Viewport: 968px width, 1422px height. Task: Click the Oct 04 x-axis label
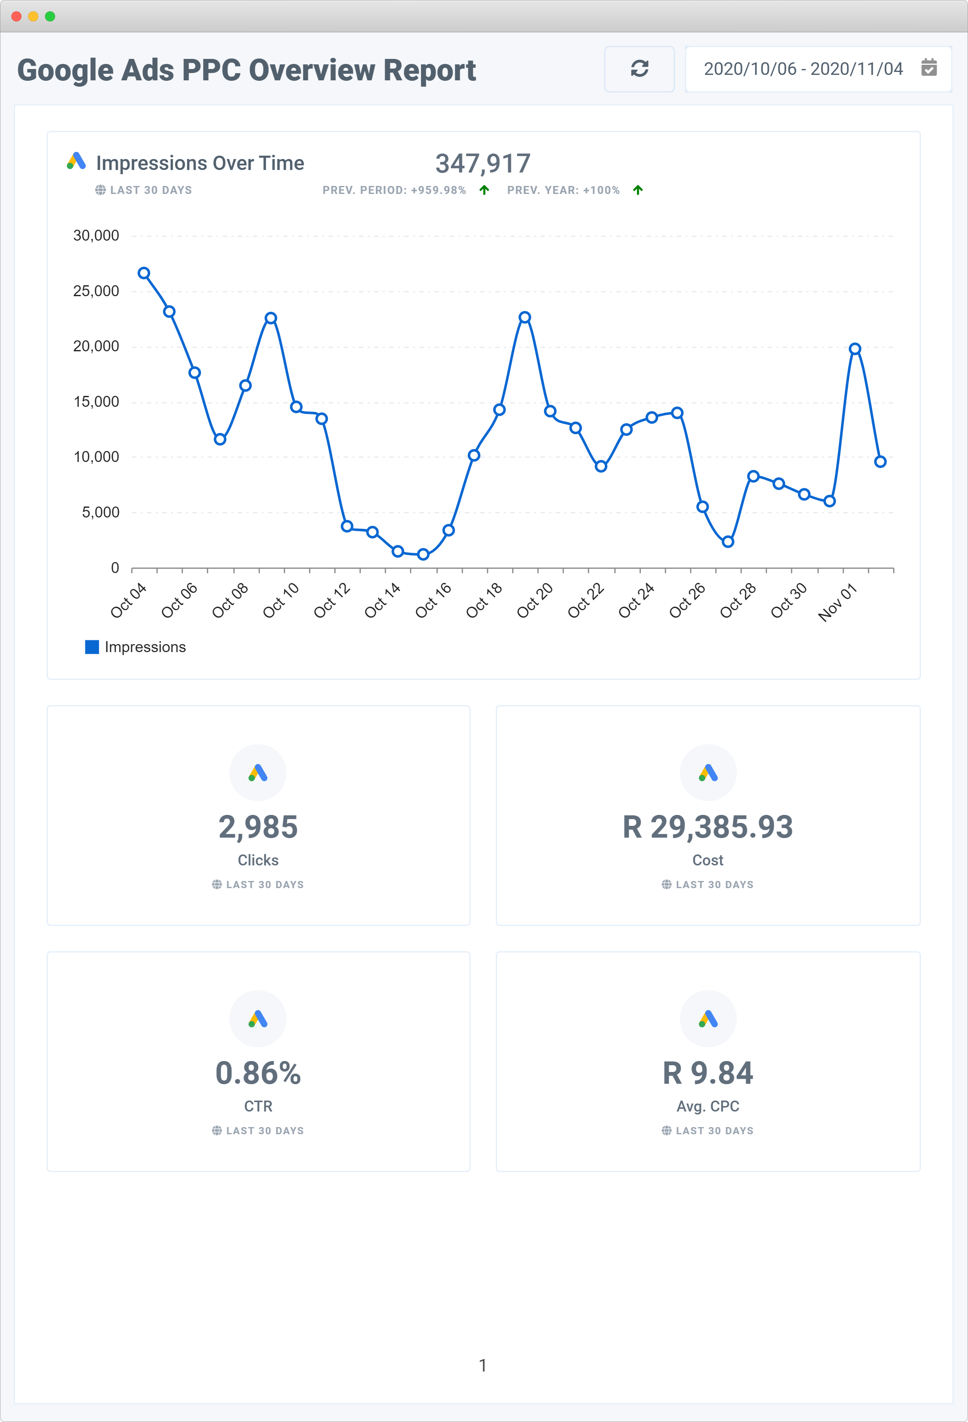tap(128, 600)
